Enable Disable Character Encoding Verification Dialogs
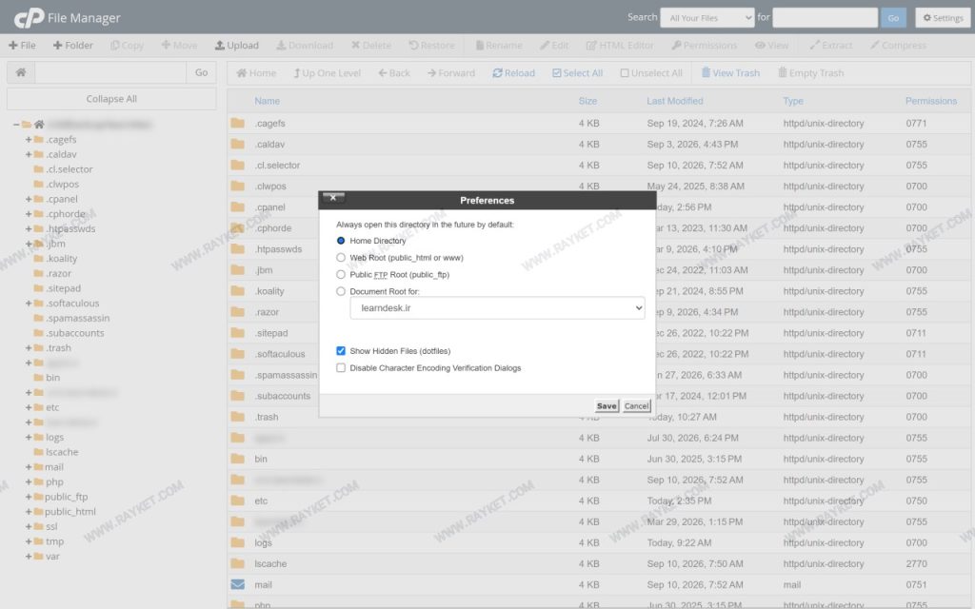 [341, 368]
